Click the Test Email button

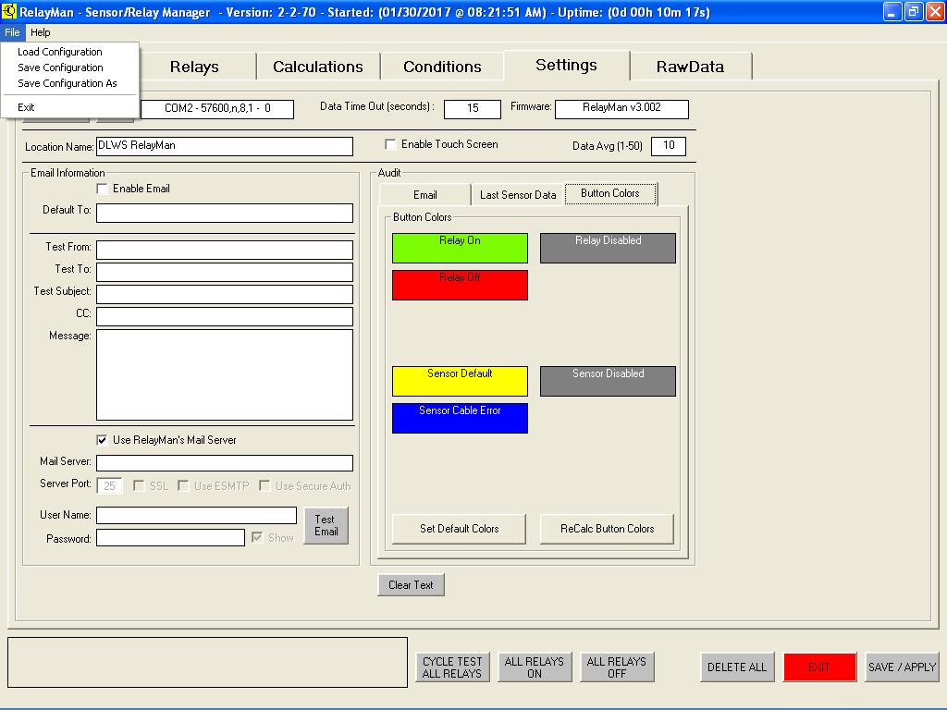(x=326, y=525)
